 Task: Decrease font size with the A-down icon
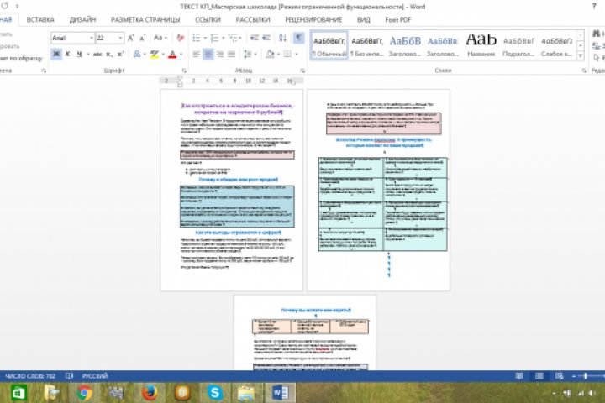click(143, 38)
